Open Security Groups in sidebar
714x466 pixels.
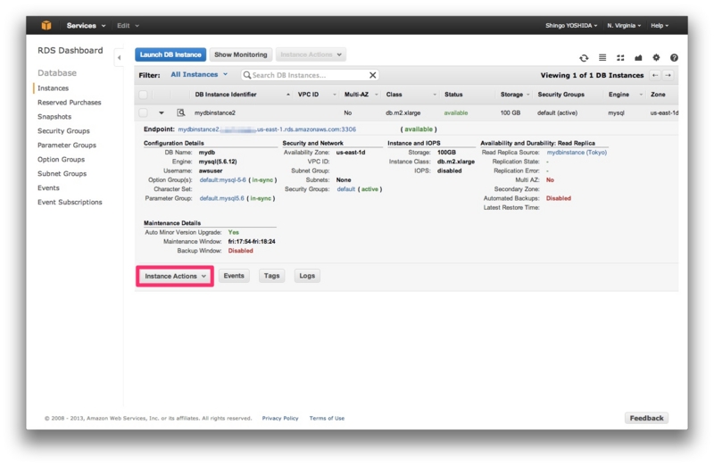click(63, 130)
